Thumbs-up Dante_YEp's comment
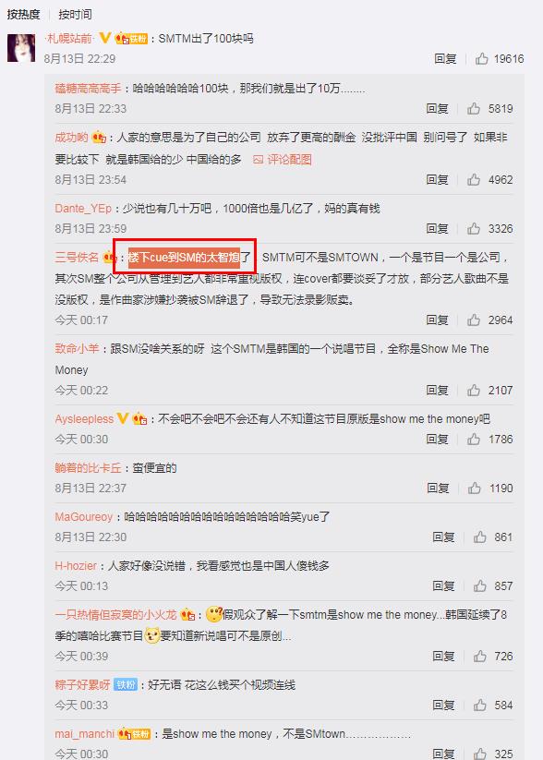Screen dimensions: 543x760 pos(474,228)
